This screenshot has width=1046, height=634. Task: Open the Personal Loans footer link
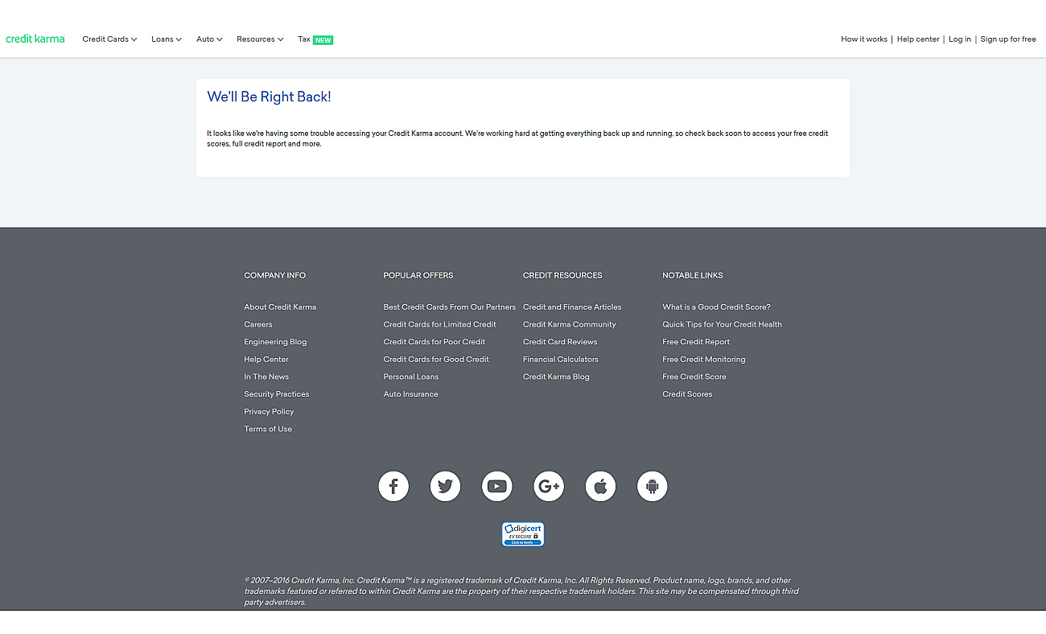click(x=411, y=377)
